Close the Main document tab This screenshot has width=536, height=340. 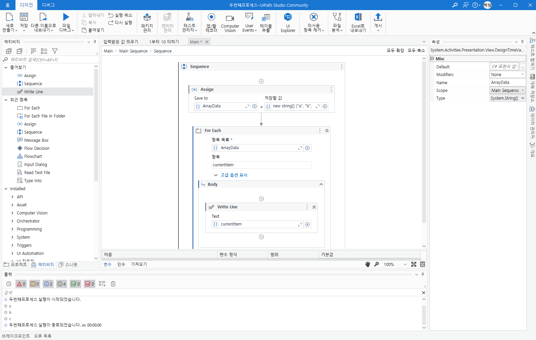[207, 42]
